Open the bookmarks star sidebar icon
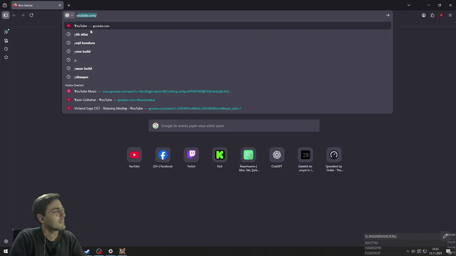 pyautogui.click(x=6, y=57)
